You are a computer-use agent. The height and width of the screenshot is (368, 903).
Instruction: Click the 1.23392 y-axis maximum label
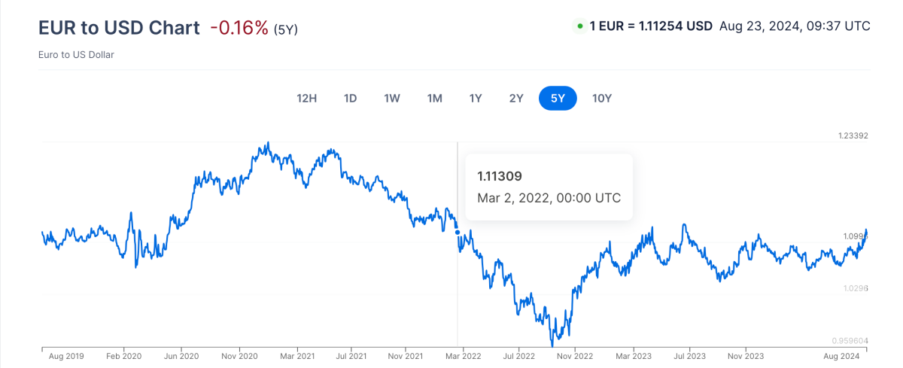(x=853, y=136)
